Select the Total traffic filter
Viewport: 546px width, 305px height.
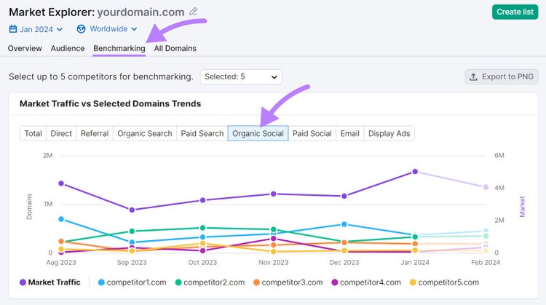click(33, 133)
